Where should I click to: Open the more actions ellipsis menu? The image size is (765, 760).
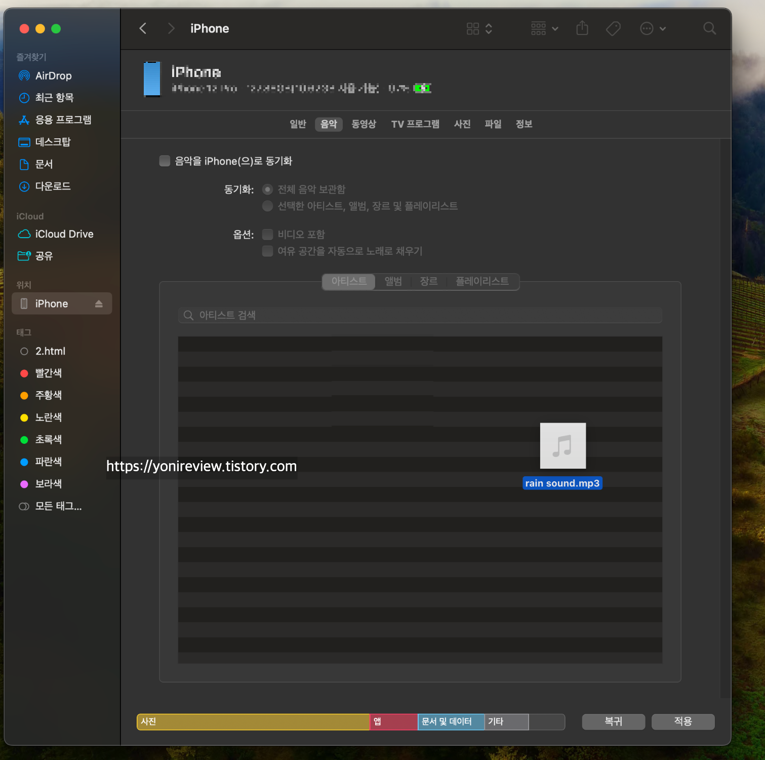pos(653,28)
